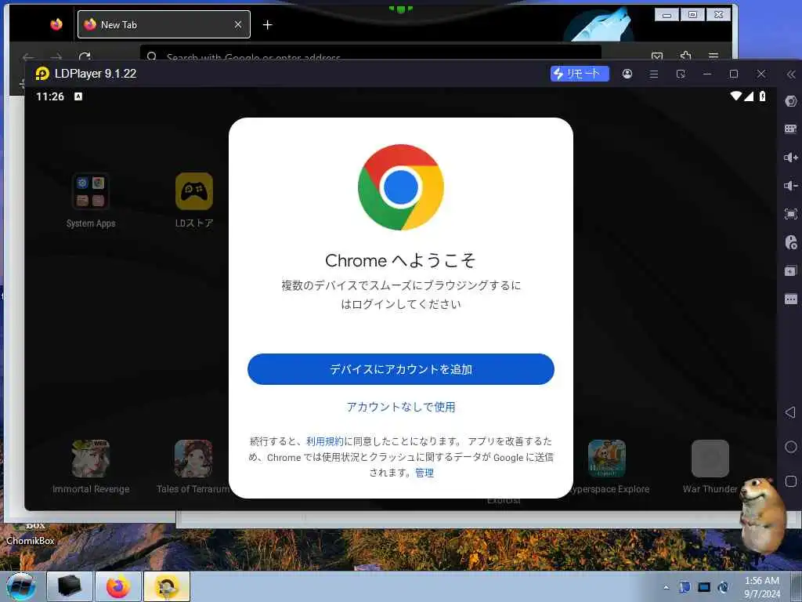Click the LDPlayer logo in the title bar
The height and width of the screenshot is (602, 802).
click(x=42, y=74)
